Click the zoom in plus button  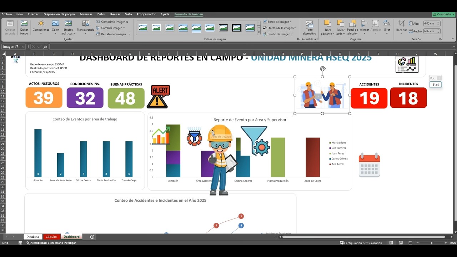point(445,243)
